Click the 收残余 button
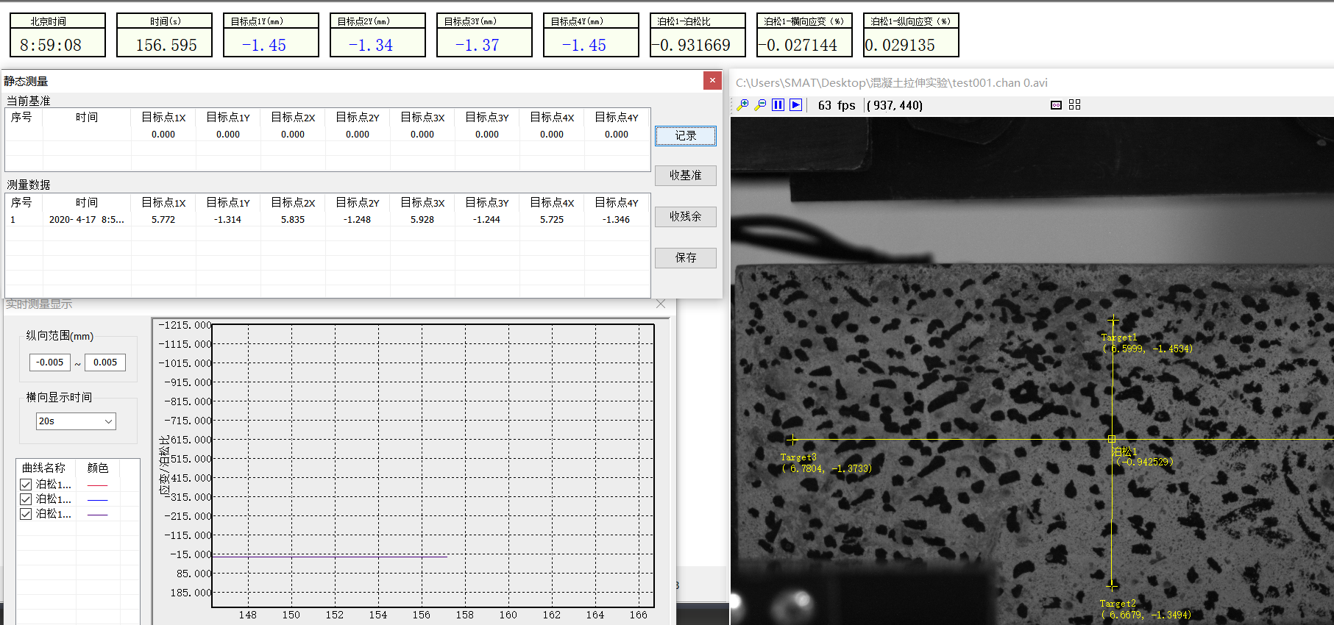Viewport: 1334px width, 625px height. click(685, 217)
